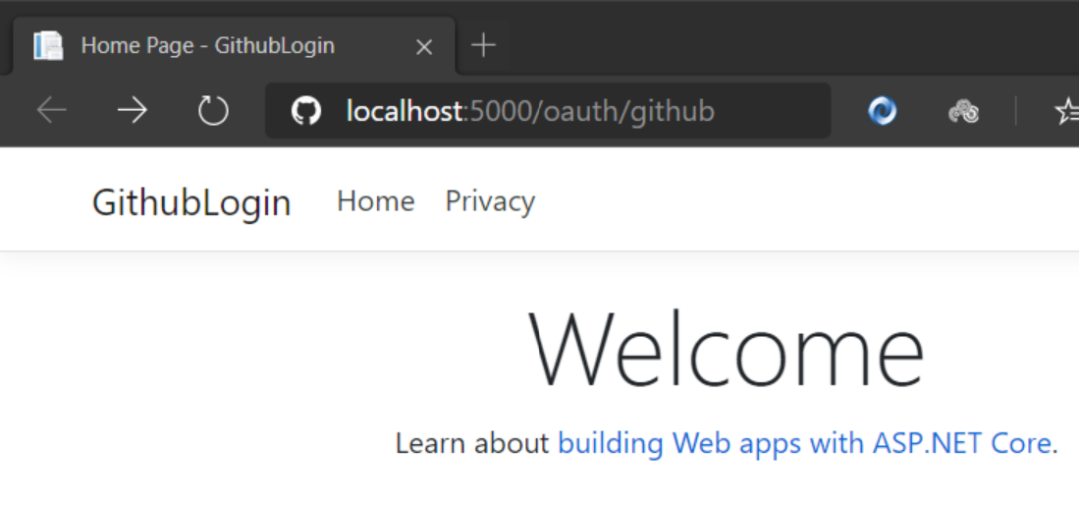Click the GitHub site icon in address bar

tap(306, 110)
